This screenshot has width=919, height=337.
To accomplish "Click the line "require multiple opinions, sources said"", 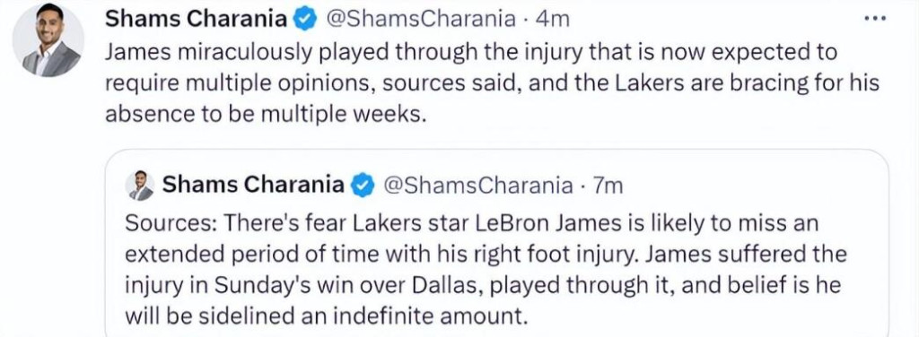I will (x=493, y=83).
